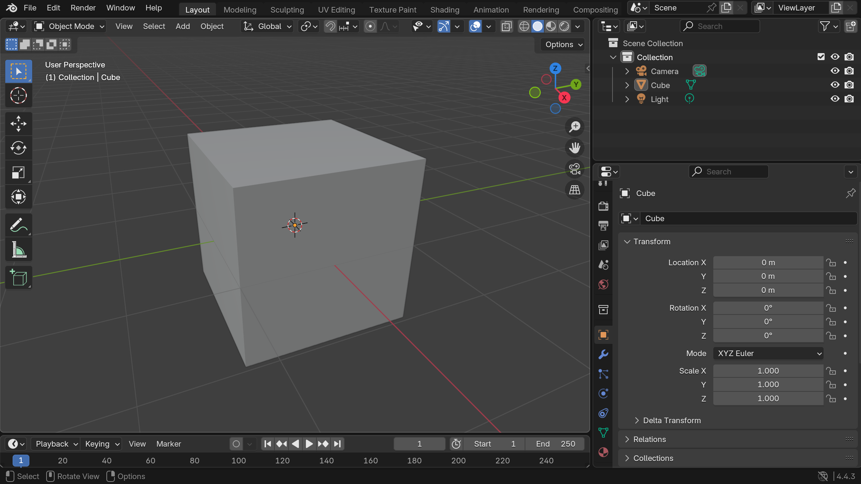Toggle camera view in viewport

[x=574, y=169]
